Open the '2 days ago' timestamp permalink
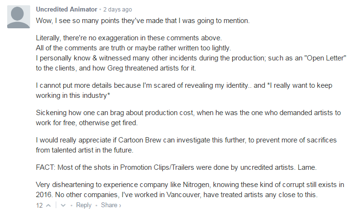The image size is (358, 212). pyautogui.click(x=118, y=10)
